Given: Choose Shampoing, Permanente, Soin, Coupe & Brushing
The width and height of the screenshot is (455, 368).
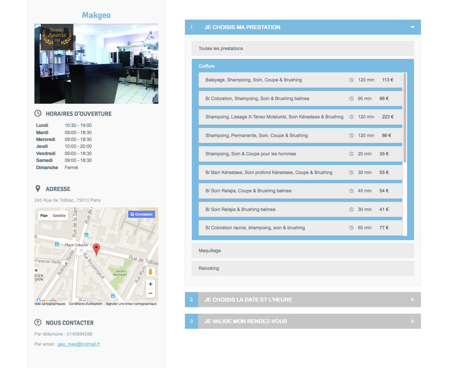Looking at the screenshot, I should (300, 135).
